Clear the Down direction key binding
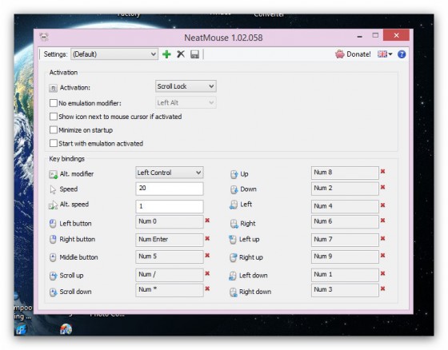 coord(383,187)
